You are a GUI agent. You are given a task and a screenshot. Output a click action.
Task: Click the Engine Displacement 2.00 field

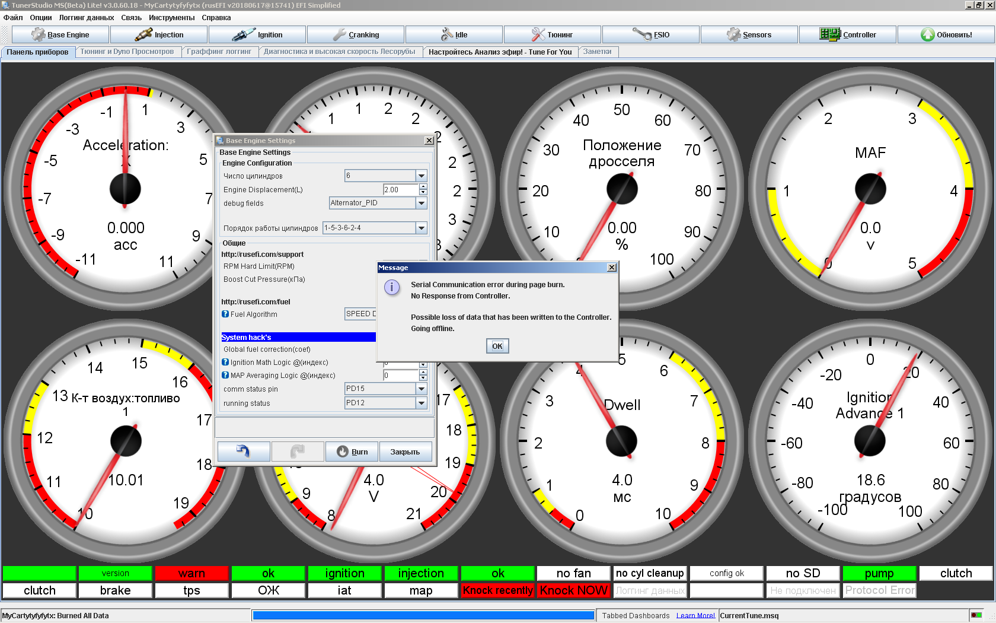click(x=401, y=190)
